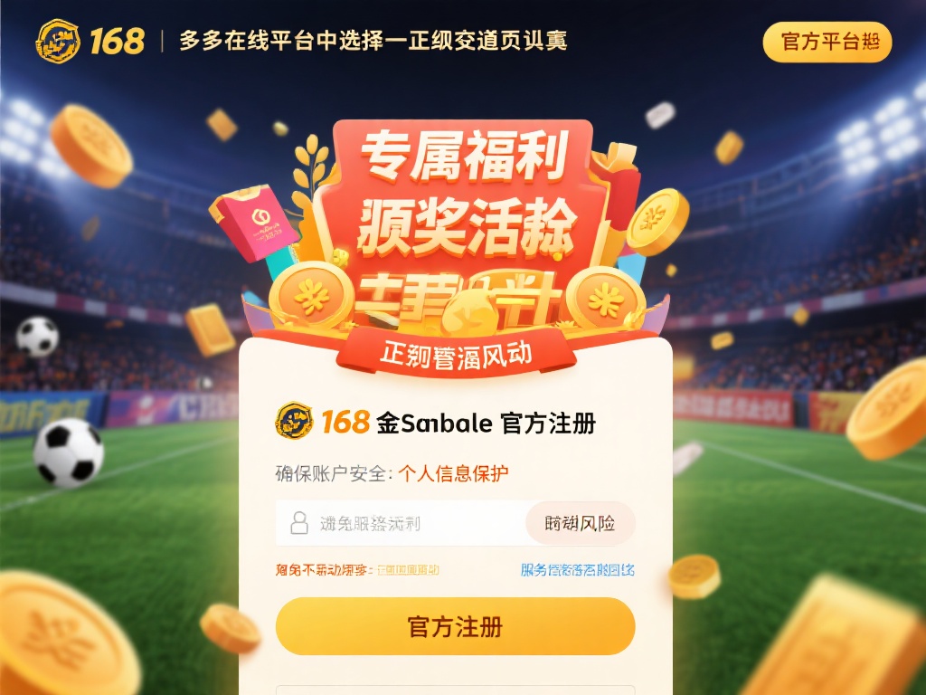Screen dimensions: 926x695
Task: Click the red envelope packet beside the banner
Action: pos(253,223)
